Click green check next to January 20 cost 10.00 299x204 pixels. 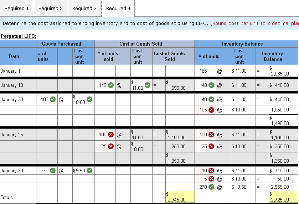point(89,99)
